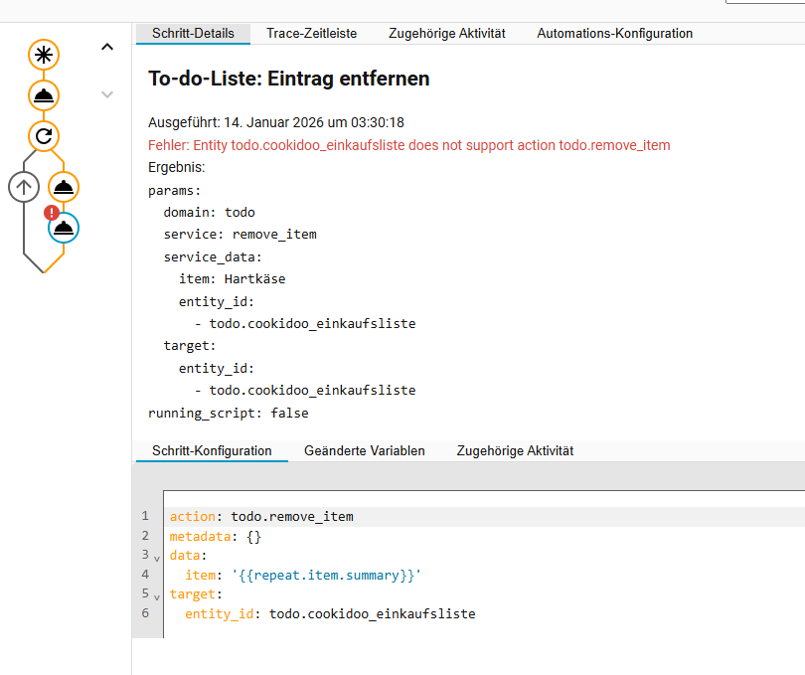Image resolution: width=805 pixels, height=675 pixels.
Task: Show the Geänderte Variablen tab
Action: coord(364,450)
